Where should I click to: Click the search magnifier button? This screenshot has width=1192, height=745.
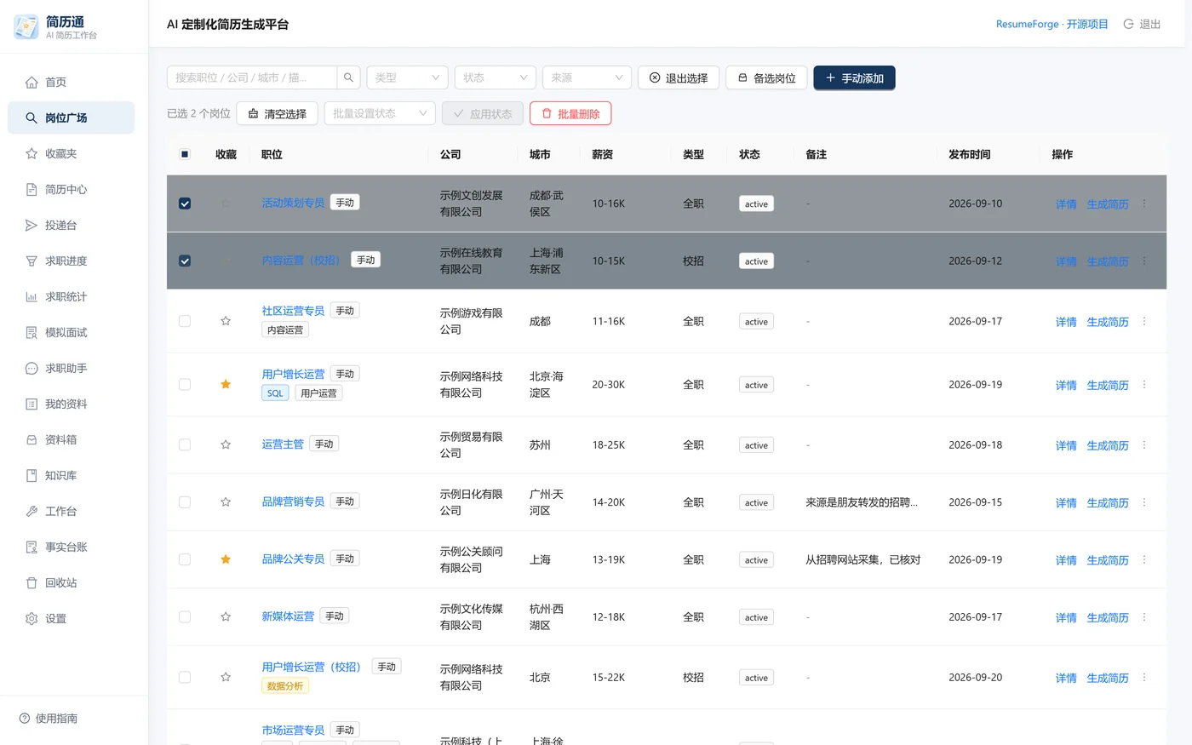[x=348, y=77]
